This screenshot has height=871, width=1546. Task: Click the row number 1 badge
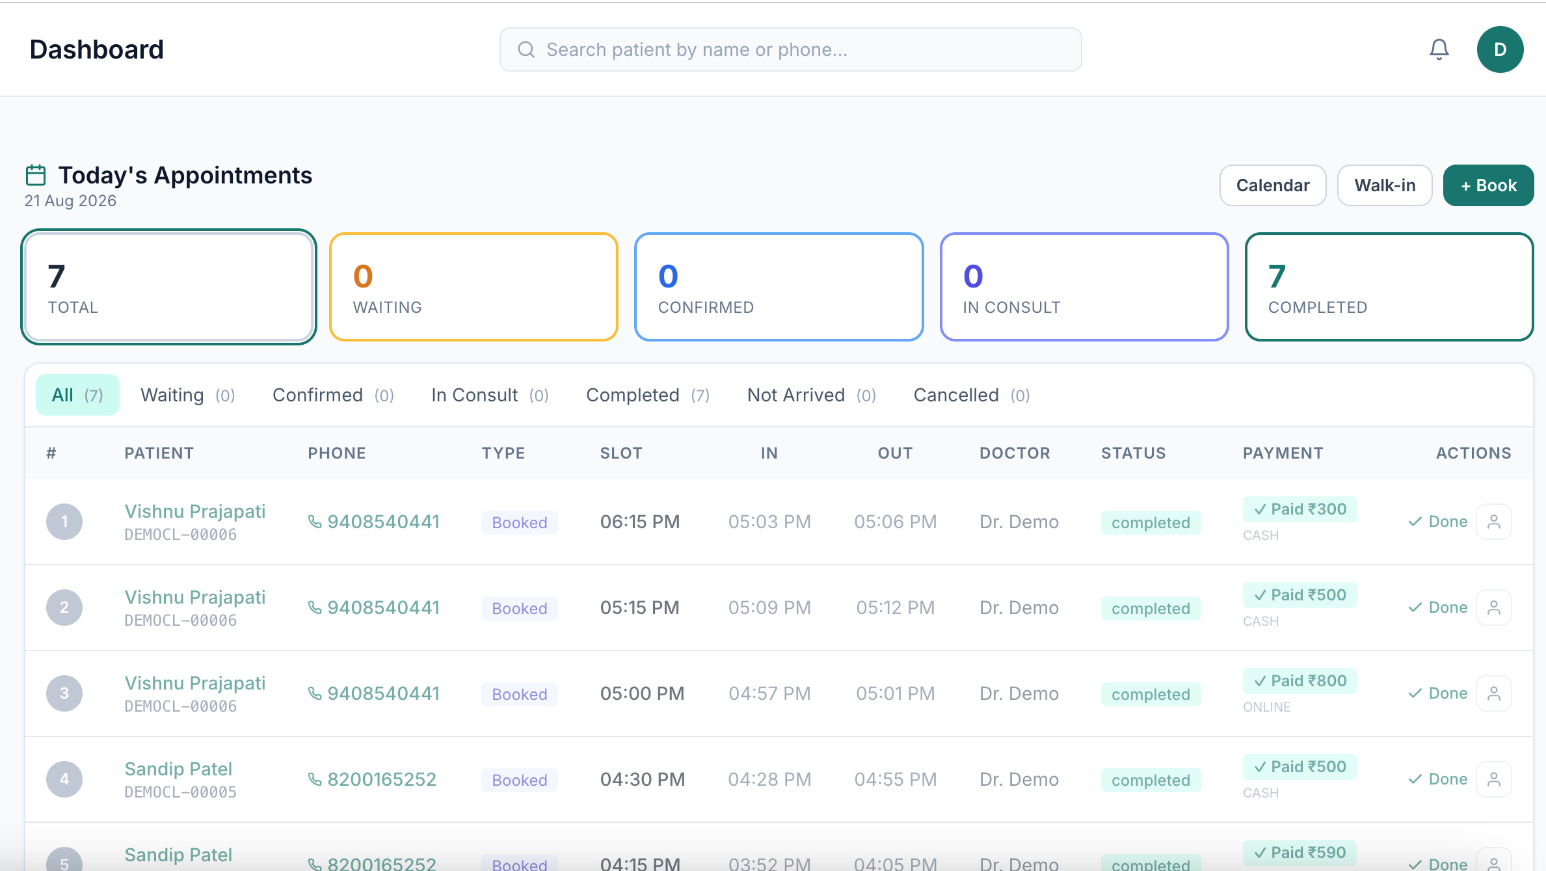pyautogui.click(x=64, y=522)
